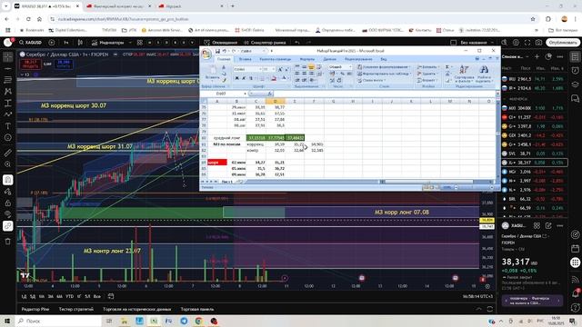The height and width of the screenshot is (327, 582).
Task: Open the patterns drawing tool group
Action: (8, 92)
